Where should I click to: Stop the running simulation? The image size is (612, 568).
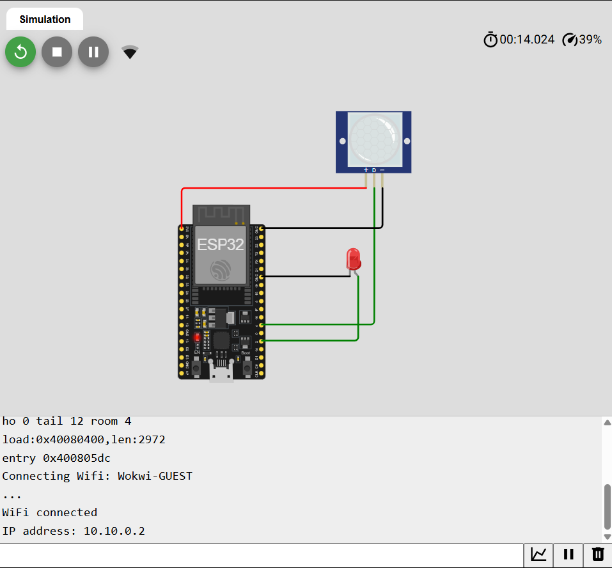point(56,52)
